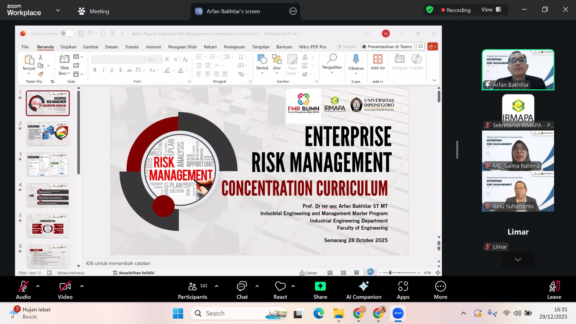Toggle Bold formatting in the Font group
Screen dimensions: 576x324
[x=95, y=70]
